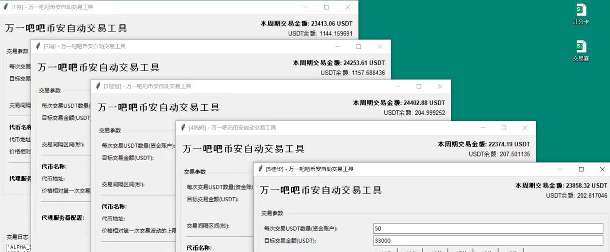Click 交易参数 group label in [1俊] window
The image size is (610, 252).
tap(17, 51)
